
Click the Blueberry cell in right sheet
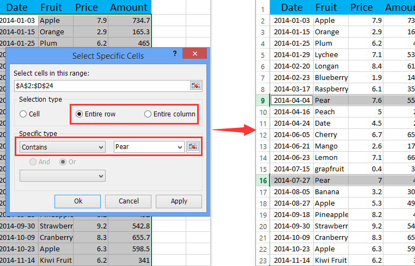[331, 77]
